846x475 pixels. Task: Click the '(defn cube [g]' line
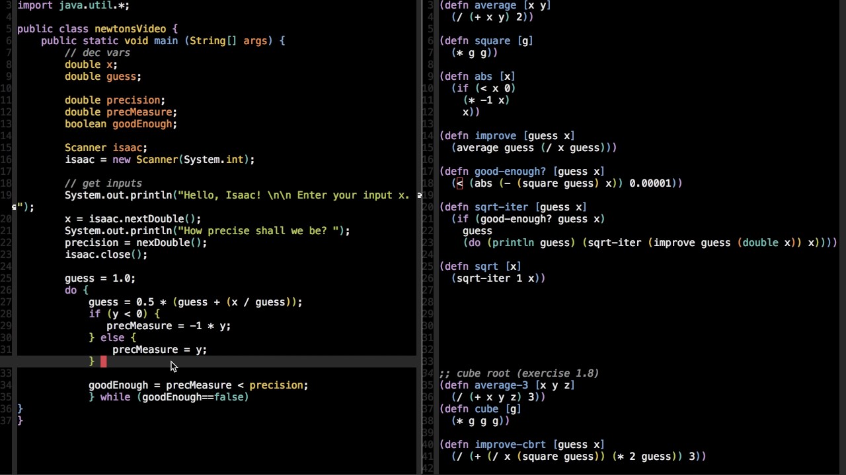pos(481,409)
